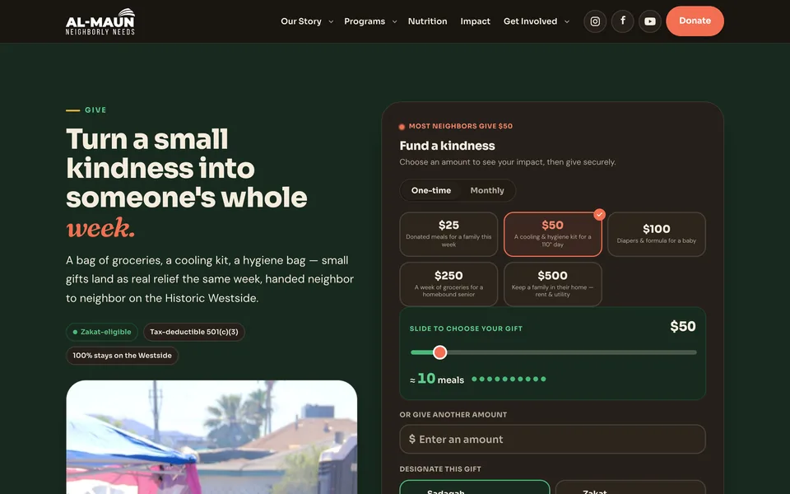Click the "Or give another amount" label
The width and height of the screenshot is (790, 494).
point(453,415)
